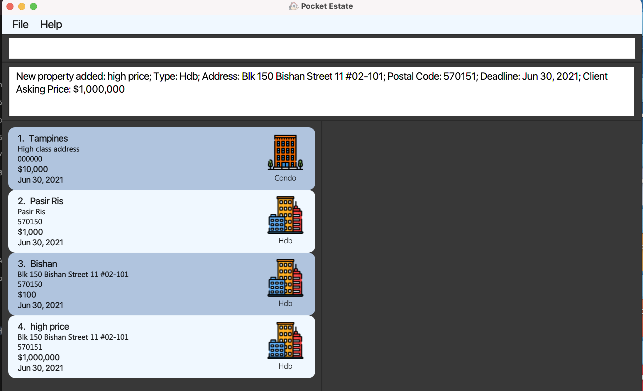Focus the command input box
This screenshot has height=391, width=643.
[322, 48]
